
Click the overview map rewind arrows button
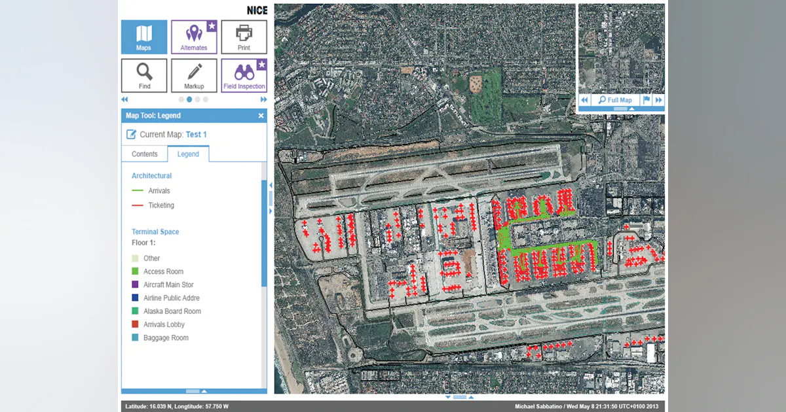point(584,100)
